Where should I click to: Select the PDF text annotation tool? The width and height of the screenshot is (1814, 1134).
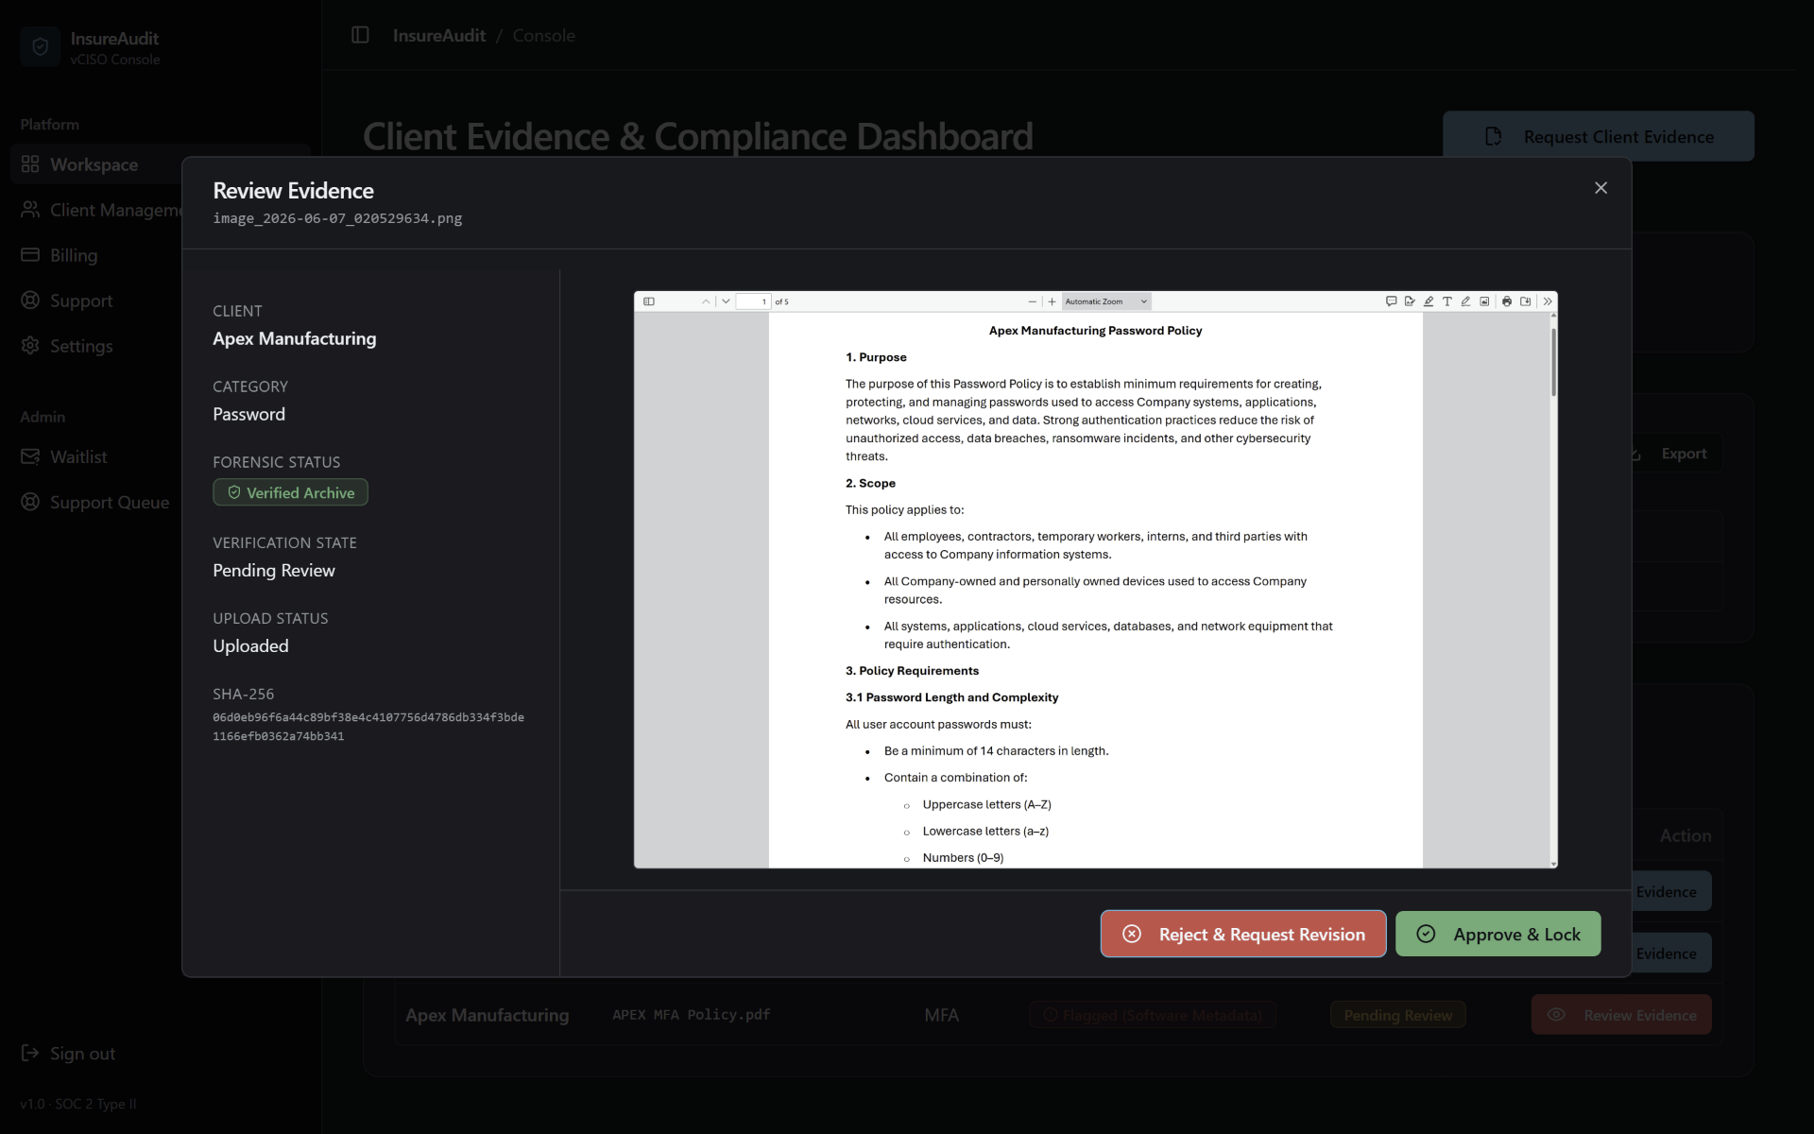point(1446,301)
